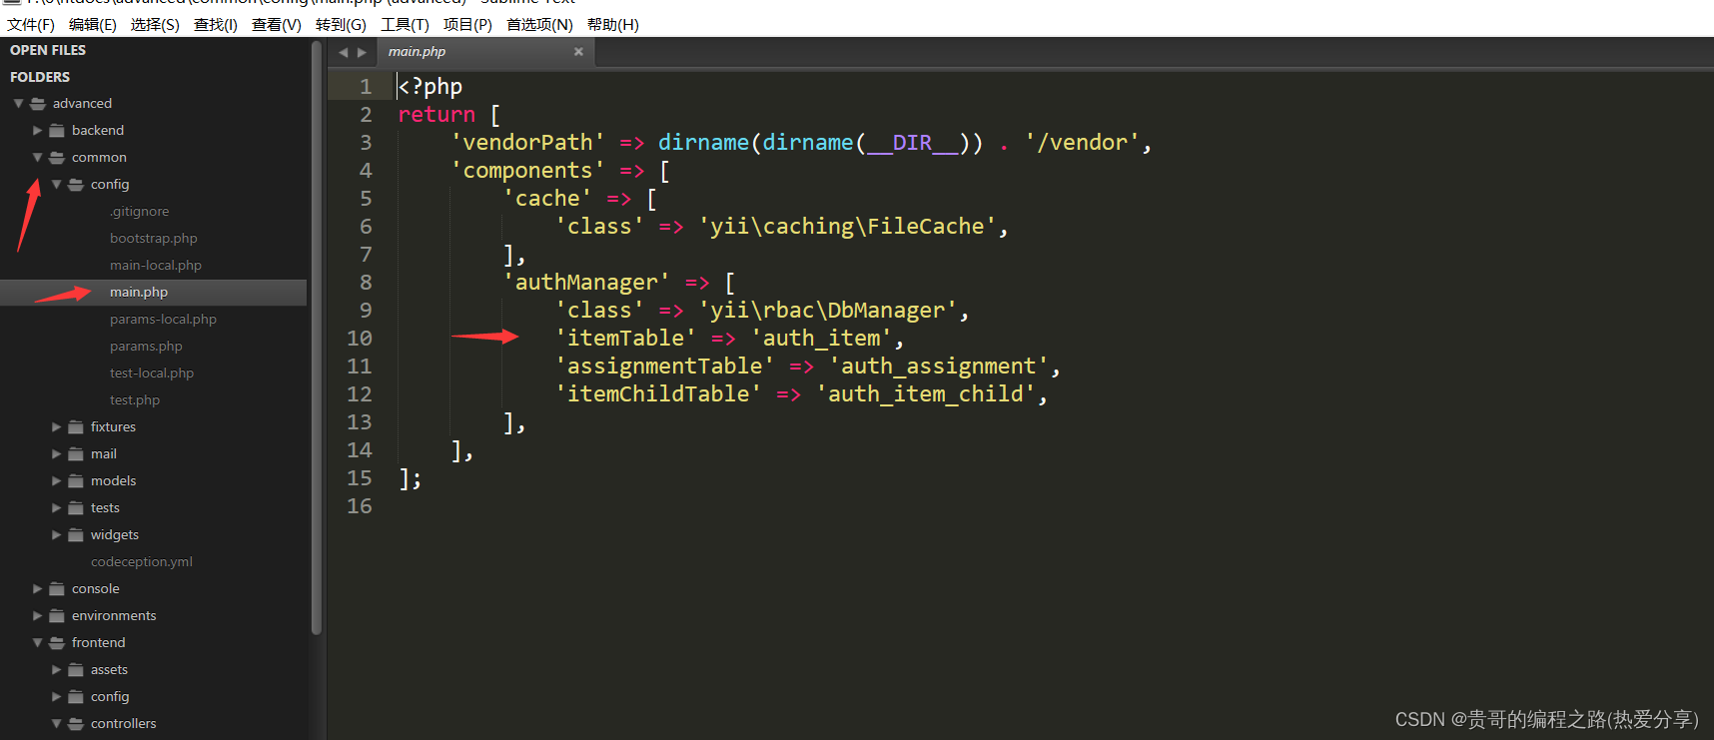The height and width of the screenshot is (740, 1714).
Task: Select the frontend config folder
Action: [110, 697]
